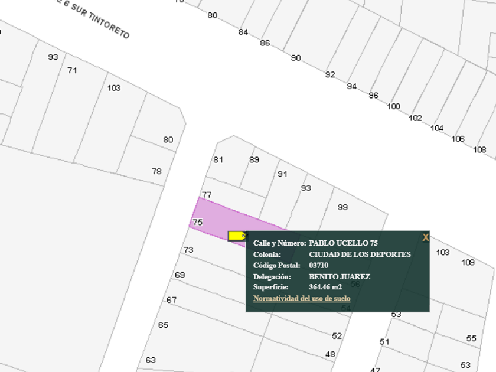Image resolution: width=496 pixels, height=372 pixels.
Task: Click parcel label 94
Action: tap(351, 86)
